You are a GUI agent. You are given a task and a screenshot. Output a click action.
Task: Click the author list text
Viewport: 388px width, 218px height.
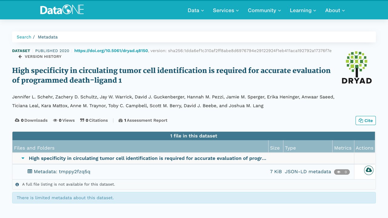[173, 101]
